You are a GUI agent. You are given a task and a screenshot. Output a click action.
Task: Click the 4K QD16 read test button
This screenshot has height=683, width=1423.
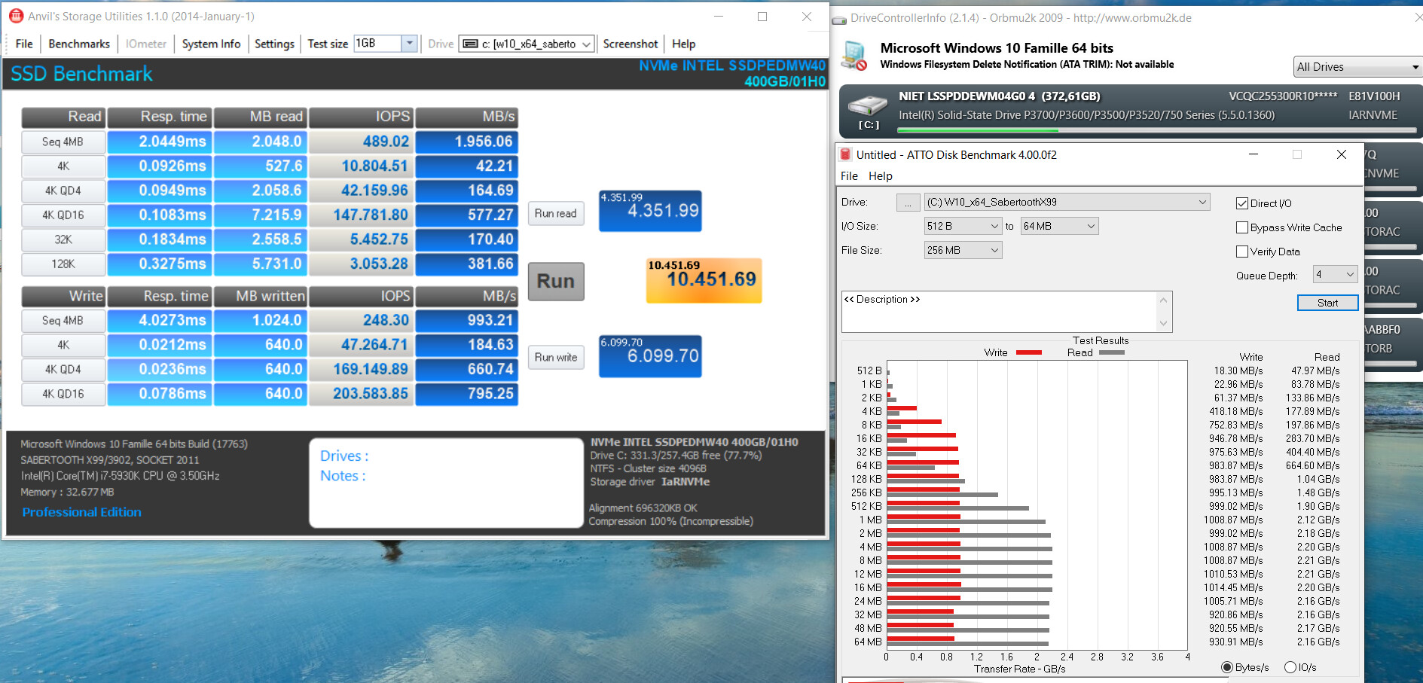pyautogui.click(x=63, y=215)
